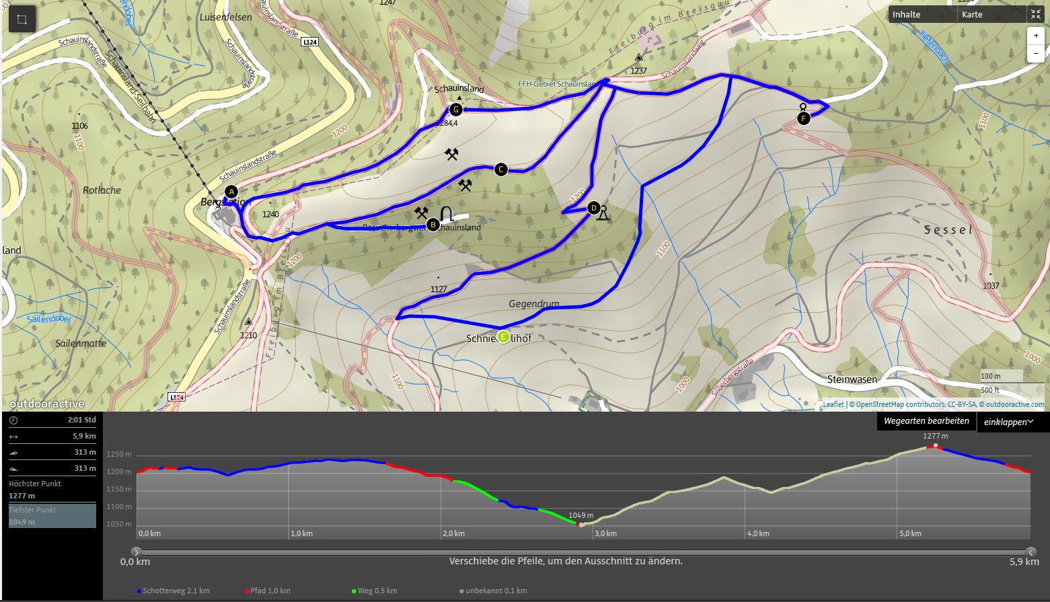Exit fullscreen with the collapse arrows icon
Image resolution: width=1050 pixels, height=602 pixels.
1035,14
